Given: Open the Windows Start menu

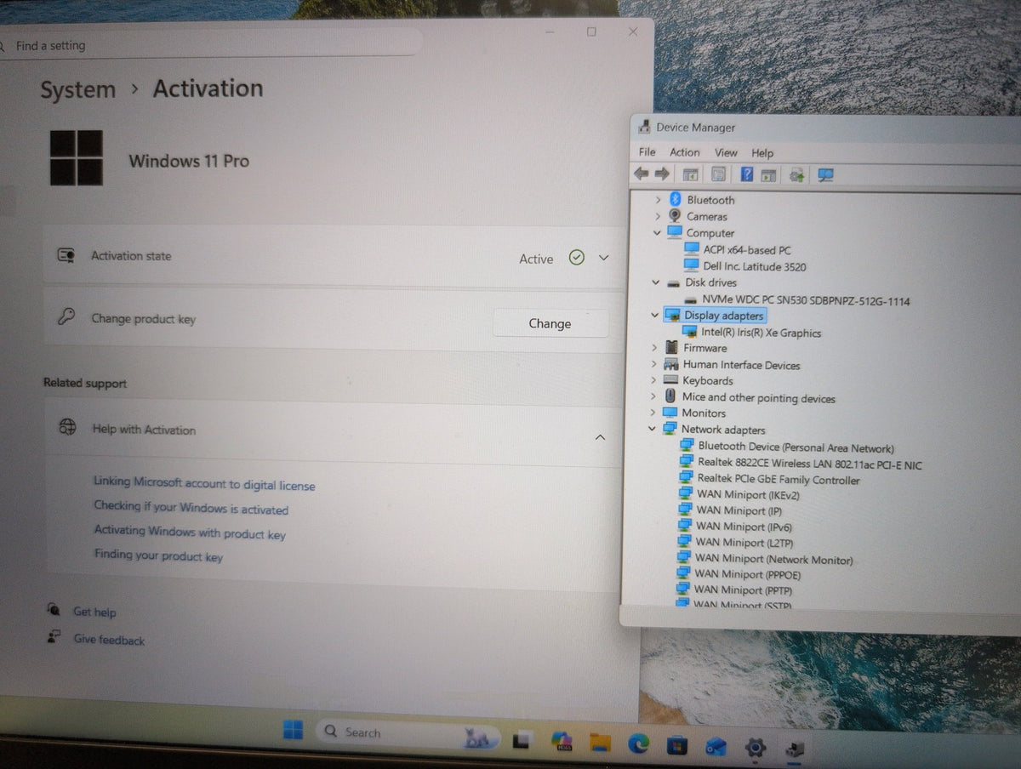Looking at the screenshot, I should (293, 730).
